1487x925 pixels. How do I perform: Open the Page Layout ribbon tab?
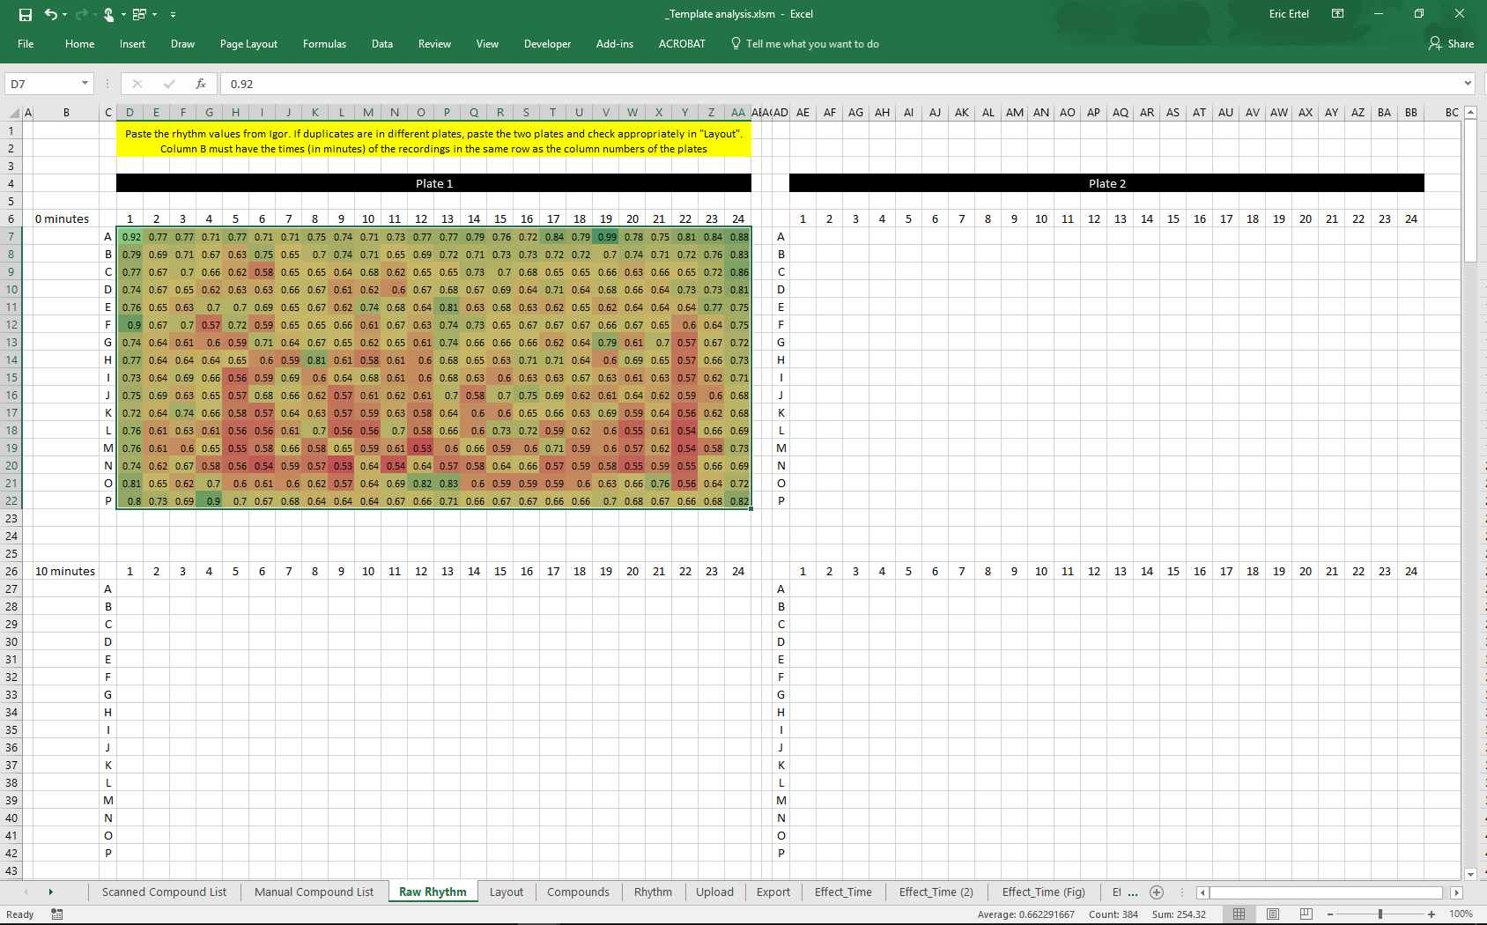[x=248, y=44]
